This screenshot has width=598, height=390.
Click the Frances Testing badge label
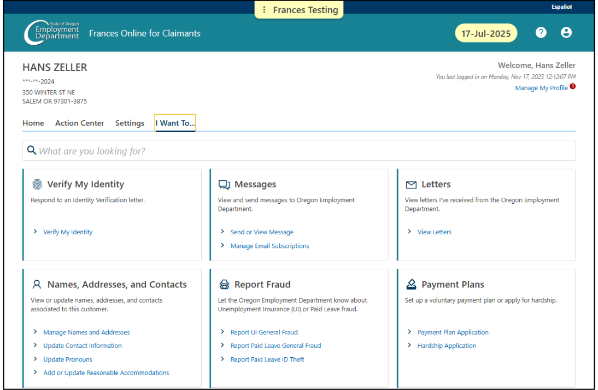tap(306, 10)
